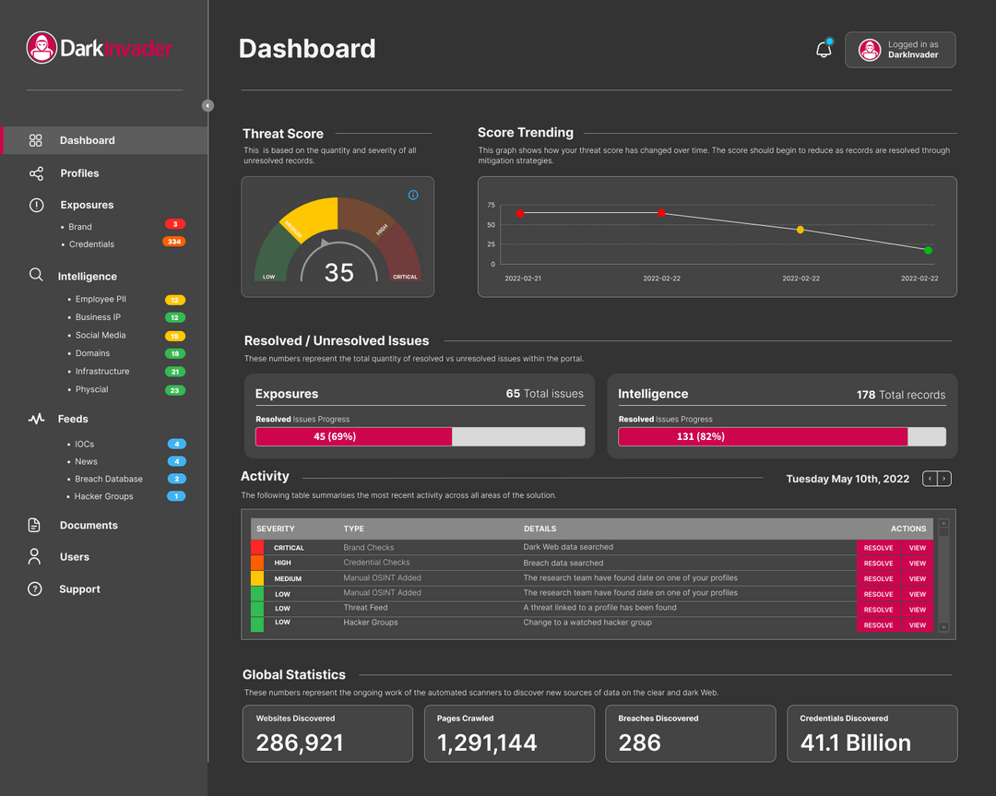The height and width of the screenshot is (796, 996).
Task: Click the Support question mark icon
Action: tap(35, 588)
